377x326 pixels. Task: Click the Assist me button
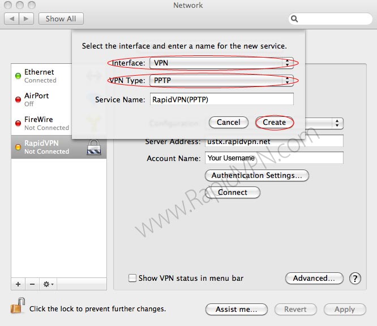(237, 310)
